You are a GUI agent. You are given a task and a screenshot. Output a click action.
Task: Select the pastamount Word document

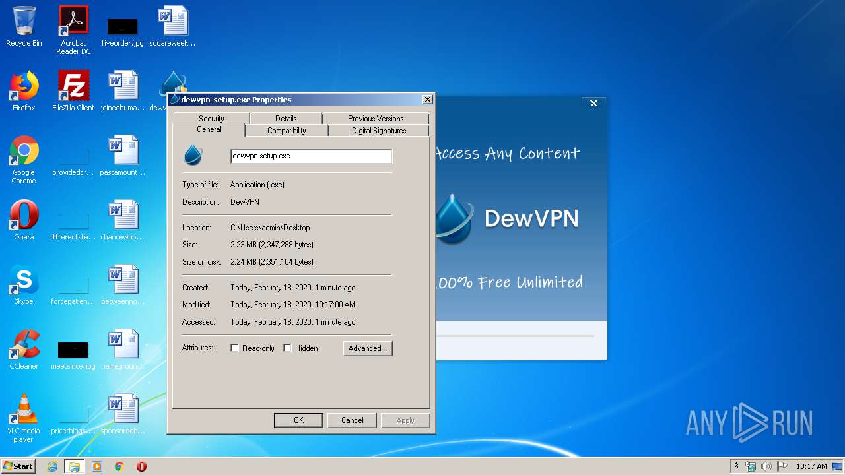click(123, 156)
